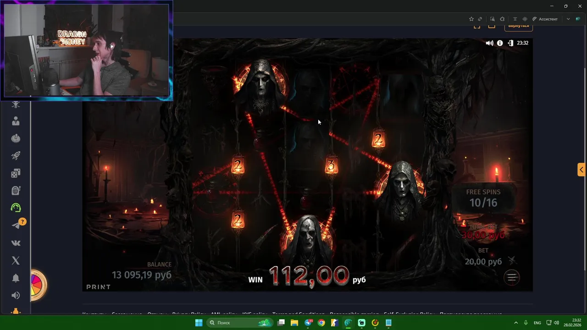Open the volume control in system tray
587x330 pixels.
point(556,323)
